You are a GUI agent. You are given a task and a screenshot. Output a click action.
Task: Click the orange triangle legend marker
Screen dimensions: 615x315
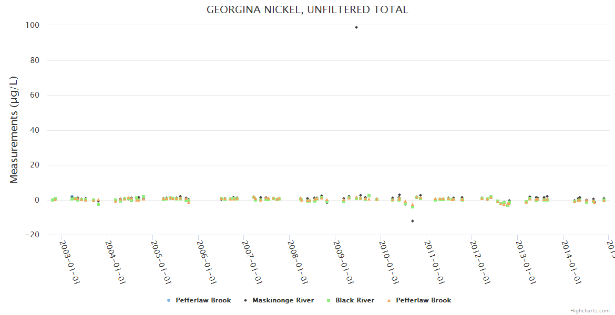388,300
